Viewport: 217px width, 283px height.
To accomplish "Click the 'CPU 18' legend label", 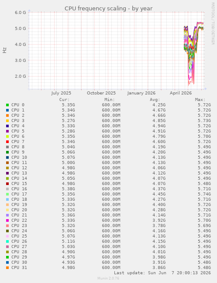I will 19,199.
